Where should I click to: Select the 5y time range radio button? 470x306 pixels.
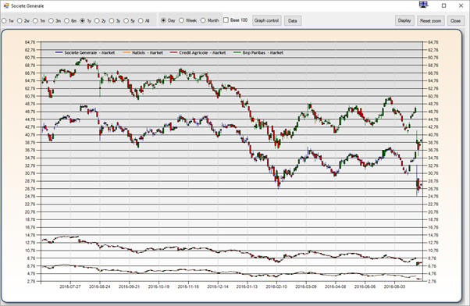pyautogui.click(x=126, y=21)
